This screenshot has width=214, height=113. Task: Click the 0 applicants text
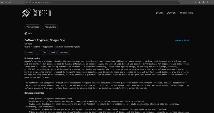[x=48, y=47]
